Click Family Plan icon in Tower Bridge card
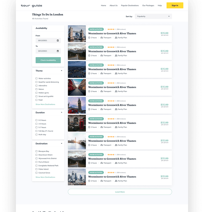 tap(116, 38)
